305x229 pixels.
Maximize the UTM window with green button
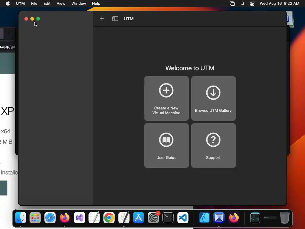point(38,19)
